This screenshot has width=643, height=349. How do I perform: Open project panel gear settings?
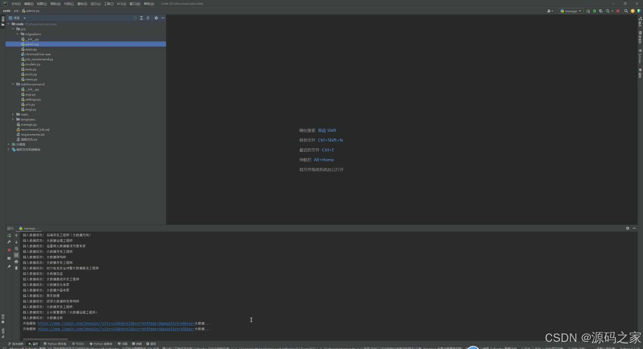tap(156, 18)
